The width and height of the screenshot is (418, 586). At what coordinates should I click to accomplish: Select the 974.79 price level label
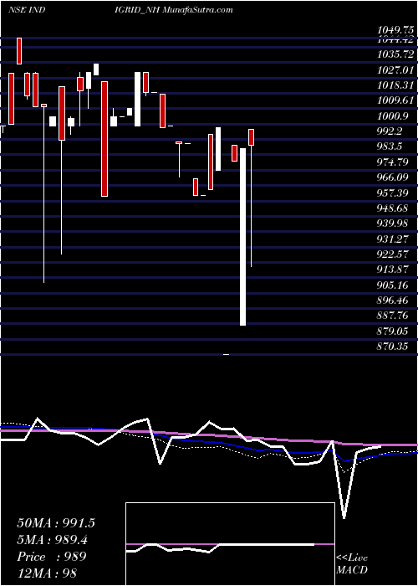392,162
